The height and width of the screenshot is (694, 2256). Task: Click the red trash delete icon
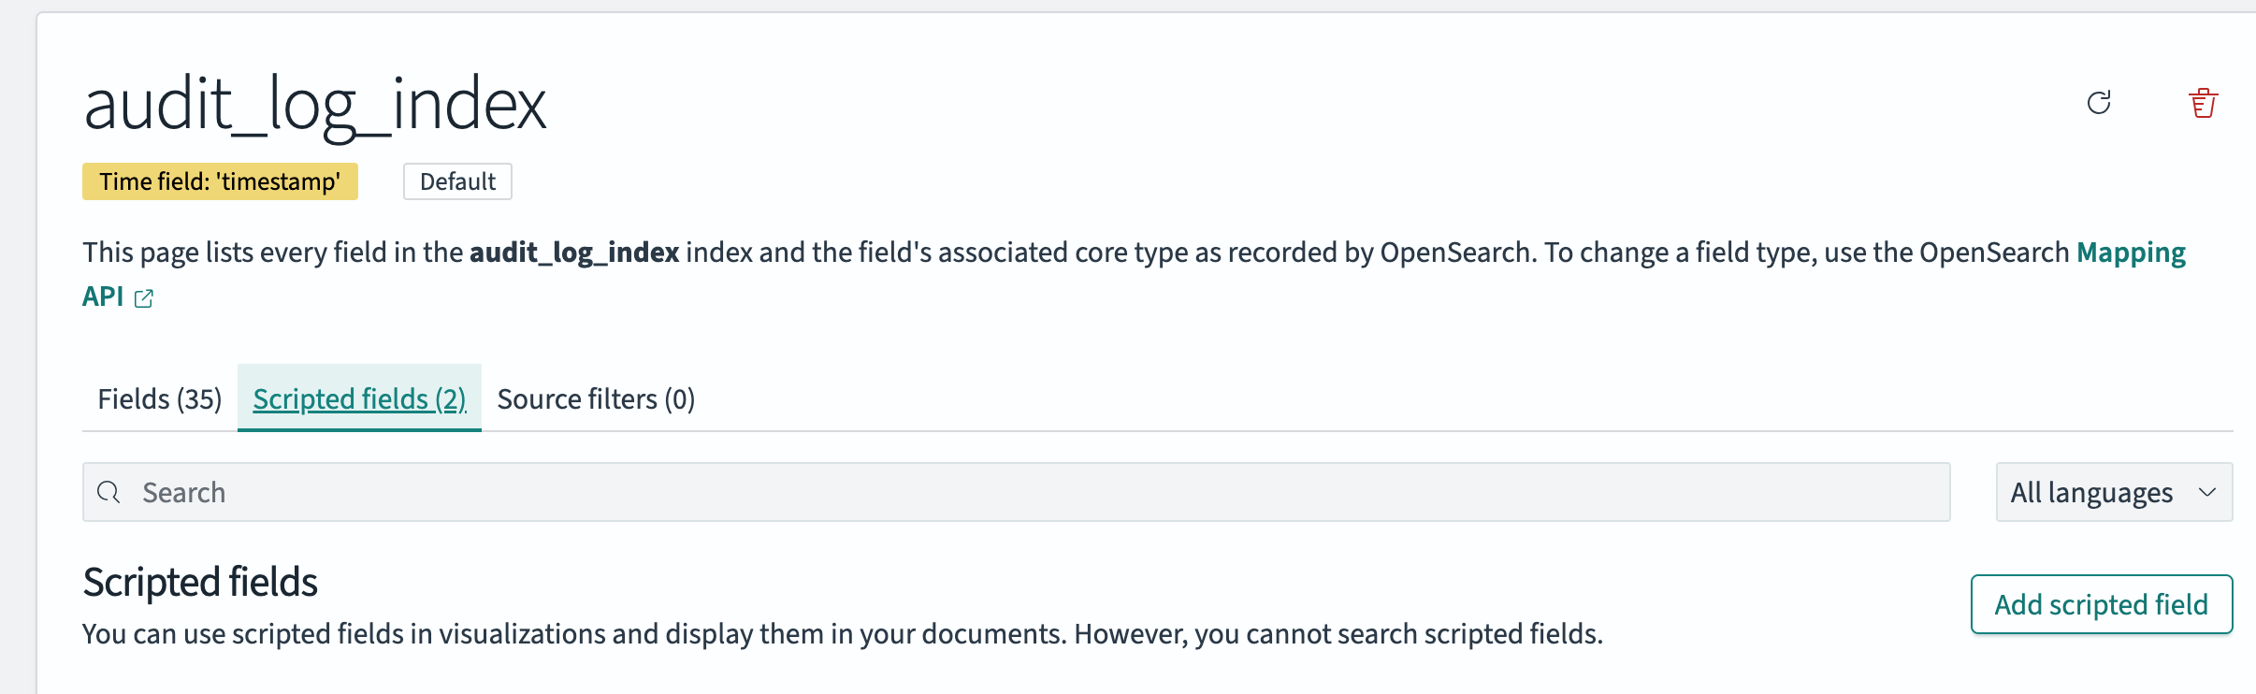(x=2203, y=103)
